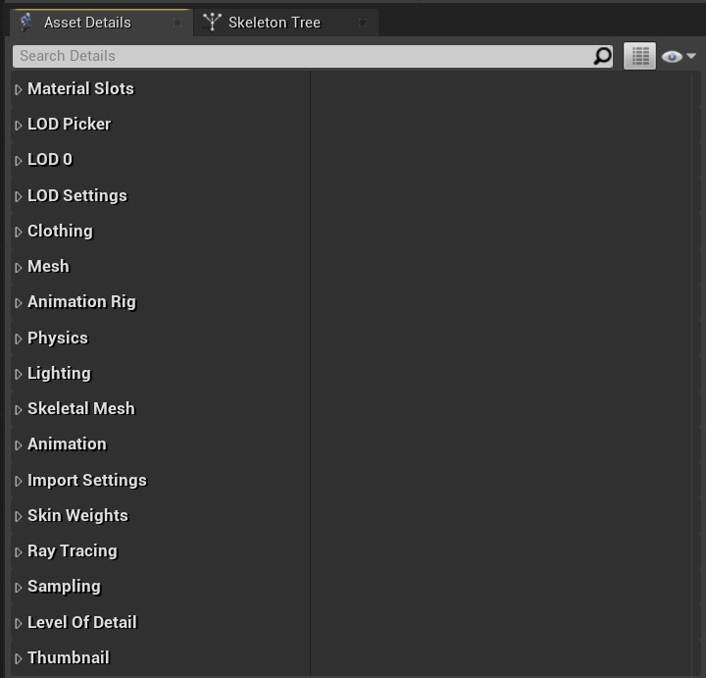Click the Mesh heading text
Screen dimensions: 706x678
tap(49, 266)
